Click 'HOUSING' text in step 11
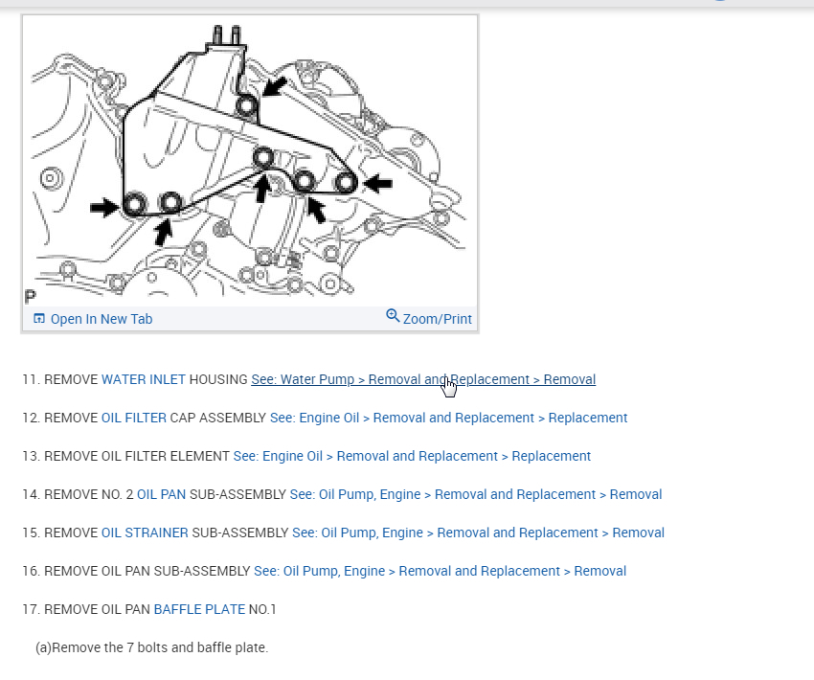This screenshot has height=680, width=814. pos(218,379)
